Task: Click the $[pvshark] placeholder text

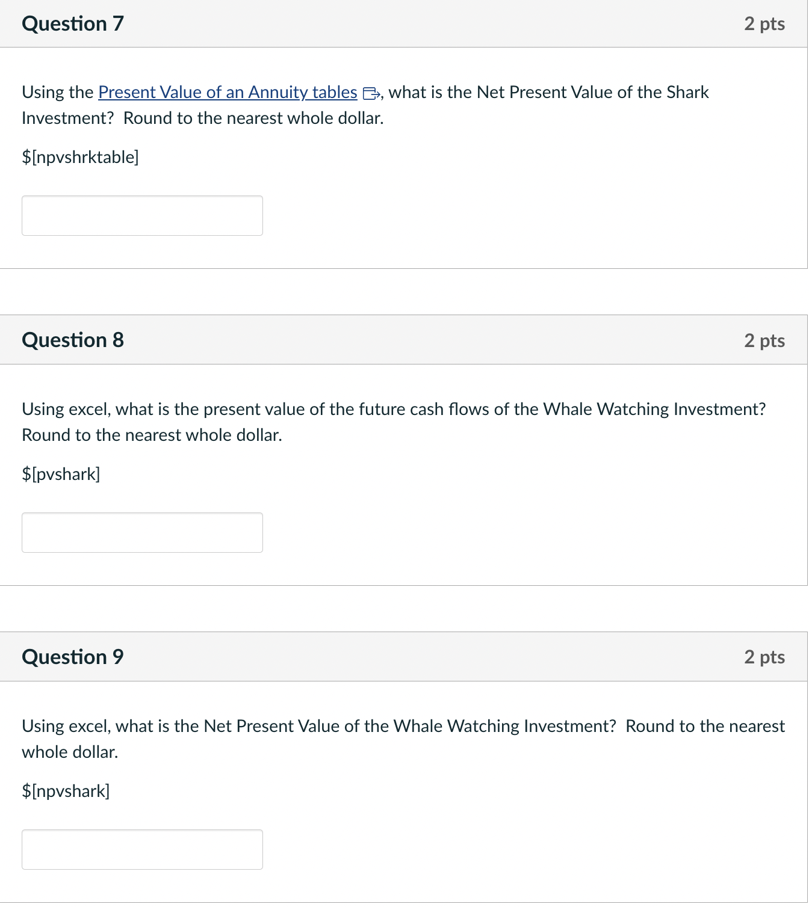Action: coord(61,474)
